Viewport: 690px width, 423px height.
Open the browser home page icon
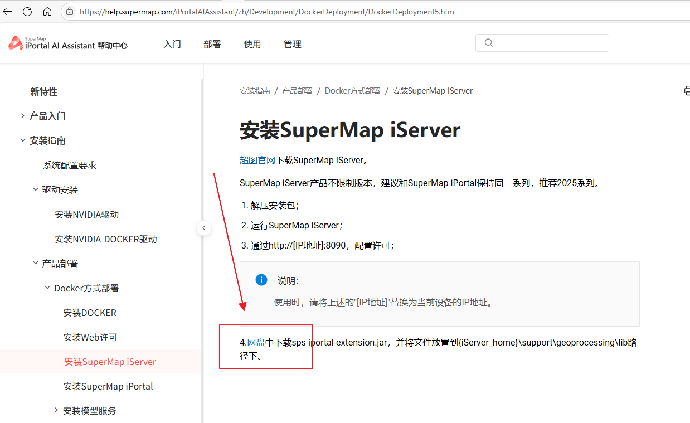pyautogui.click(x=47, y=11)
